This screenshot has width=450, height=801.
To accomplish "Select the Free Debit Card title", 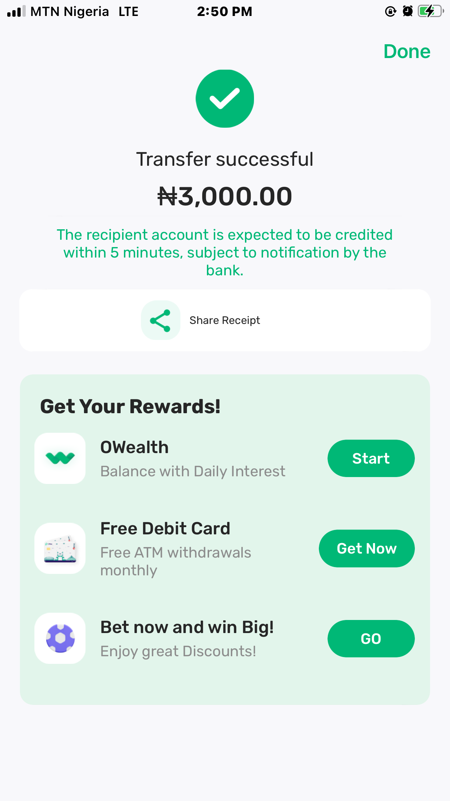I will pyautogui.click(x=165, y=529).
